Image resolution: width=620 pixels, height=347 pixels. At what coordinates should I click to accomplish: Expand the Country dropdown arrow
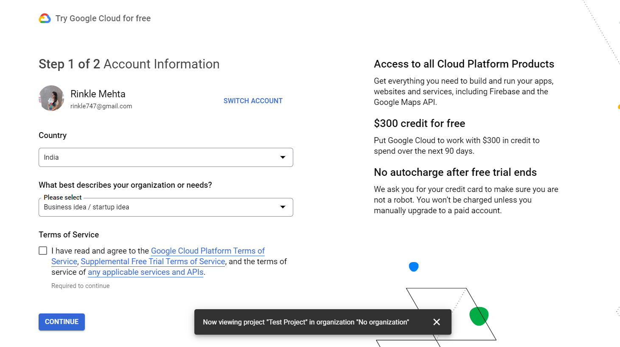point(283,158)
